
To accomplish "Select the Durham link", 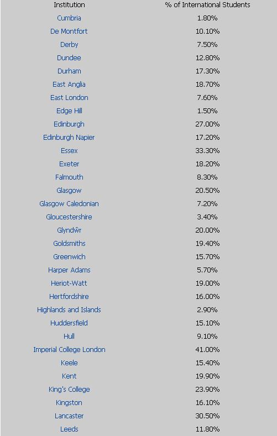I will coord(69,71).
